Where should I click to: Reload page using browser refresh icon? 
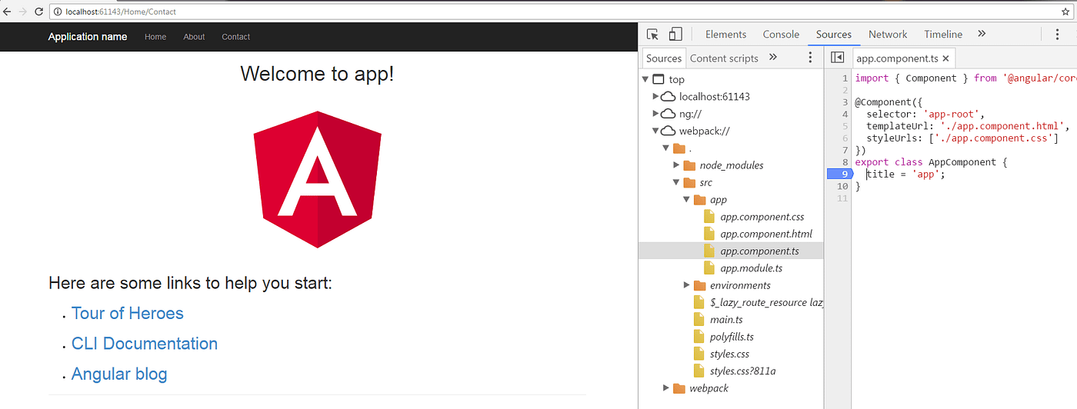(x=38, y=12)
